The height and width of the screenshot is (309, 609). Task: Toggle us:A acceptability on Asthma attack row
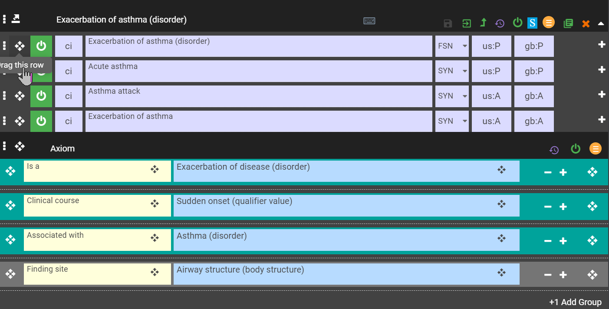coord(491,96)
